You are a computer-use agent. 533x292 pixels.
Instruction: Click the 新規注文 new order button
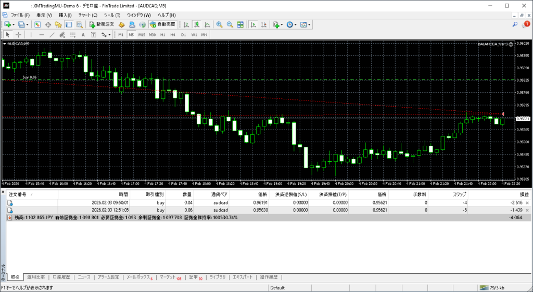point(101,24)
